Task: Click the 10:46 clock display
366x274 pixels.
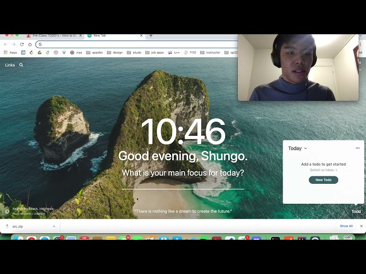Action: 183,132
